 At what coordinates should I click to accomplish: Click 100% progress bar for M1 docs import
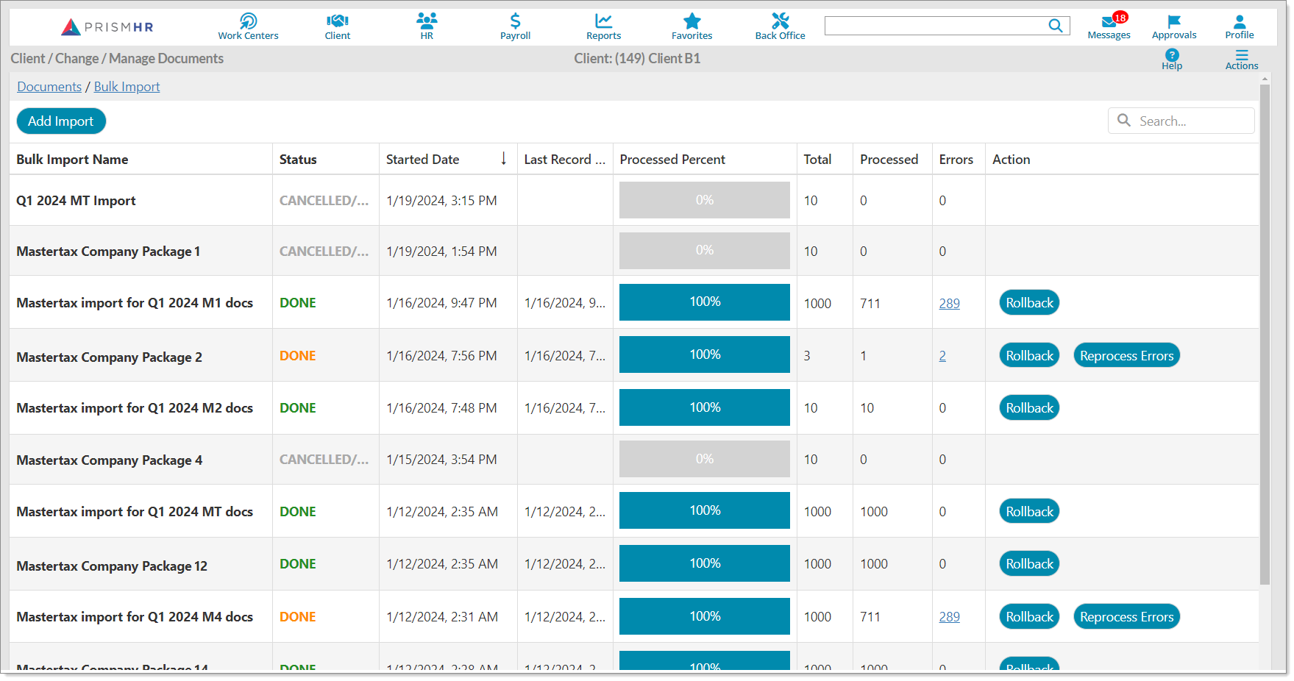[x=704, y=302]
